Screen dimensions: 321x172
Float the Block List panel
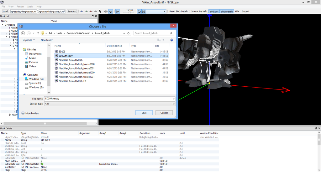[x=92, y=16]
